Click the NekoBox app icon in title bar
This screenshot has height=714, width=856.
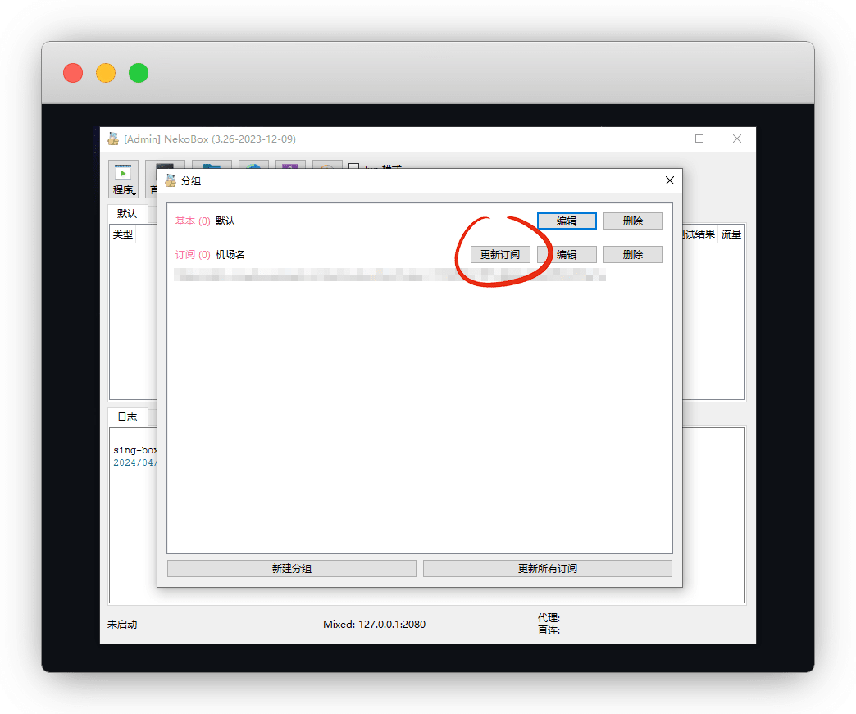coord(113,139)
